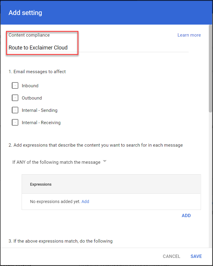Tick the Internal - Sending checkbox
The image size is (213, 266).
[15, 110]
